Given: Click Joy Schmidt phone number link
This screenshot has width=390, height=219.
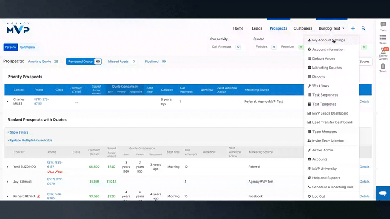Looking at the screenshot, I should [x=55, y=182].
